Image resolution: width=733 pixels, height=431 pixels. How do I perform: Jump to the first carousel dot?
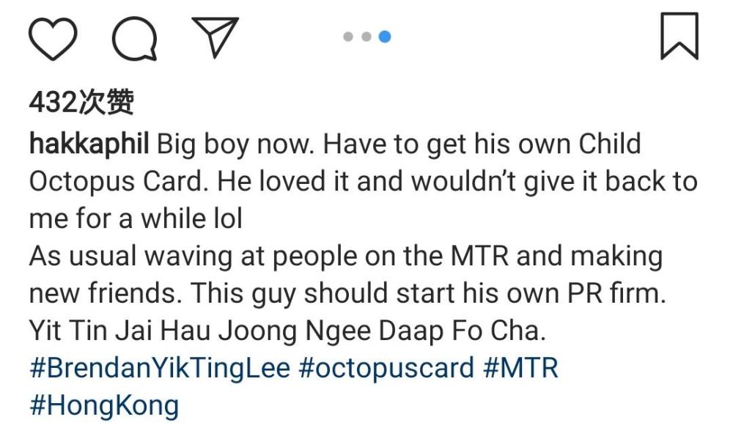click(x=347, y=37)
